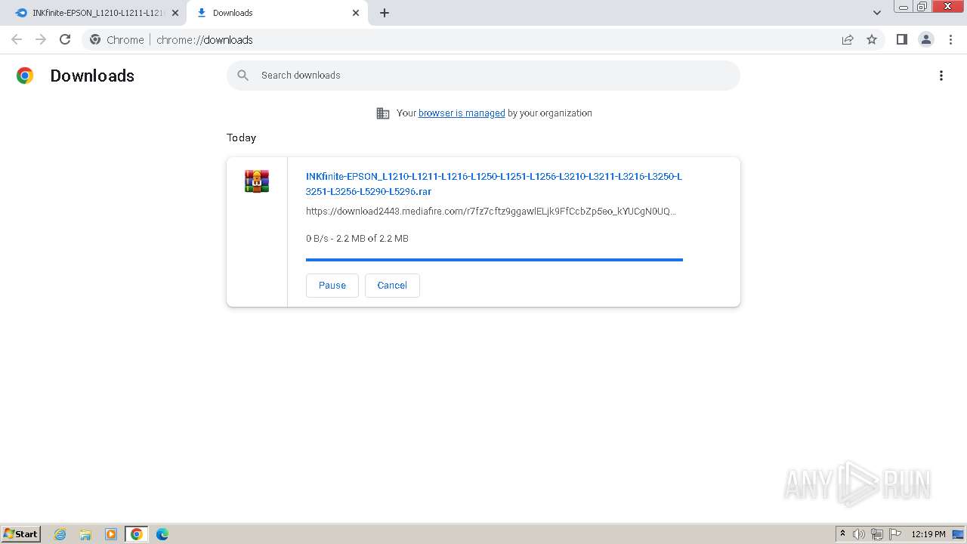Click the 12:19 PM clock
The width and height of the screenshot is (967, 544).
click(x=928, y=534)
